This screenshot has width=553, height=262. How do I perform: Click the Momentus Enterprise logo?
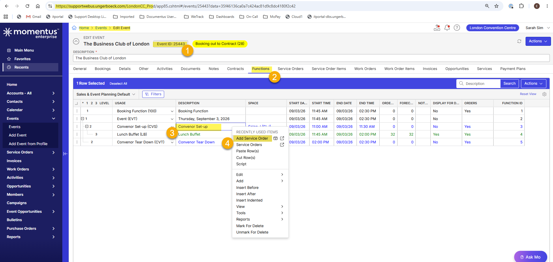31,33
